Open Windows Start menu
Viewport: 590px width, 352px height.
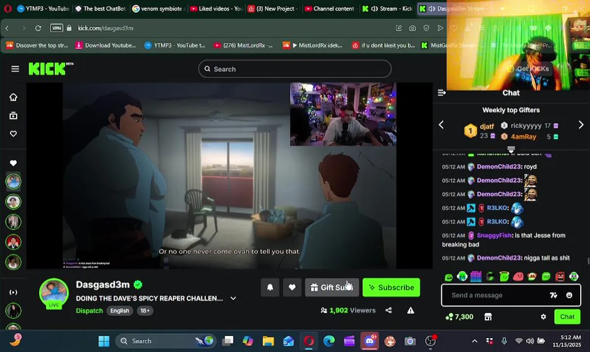(104, 341)
